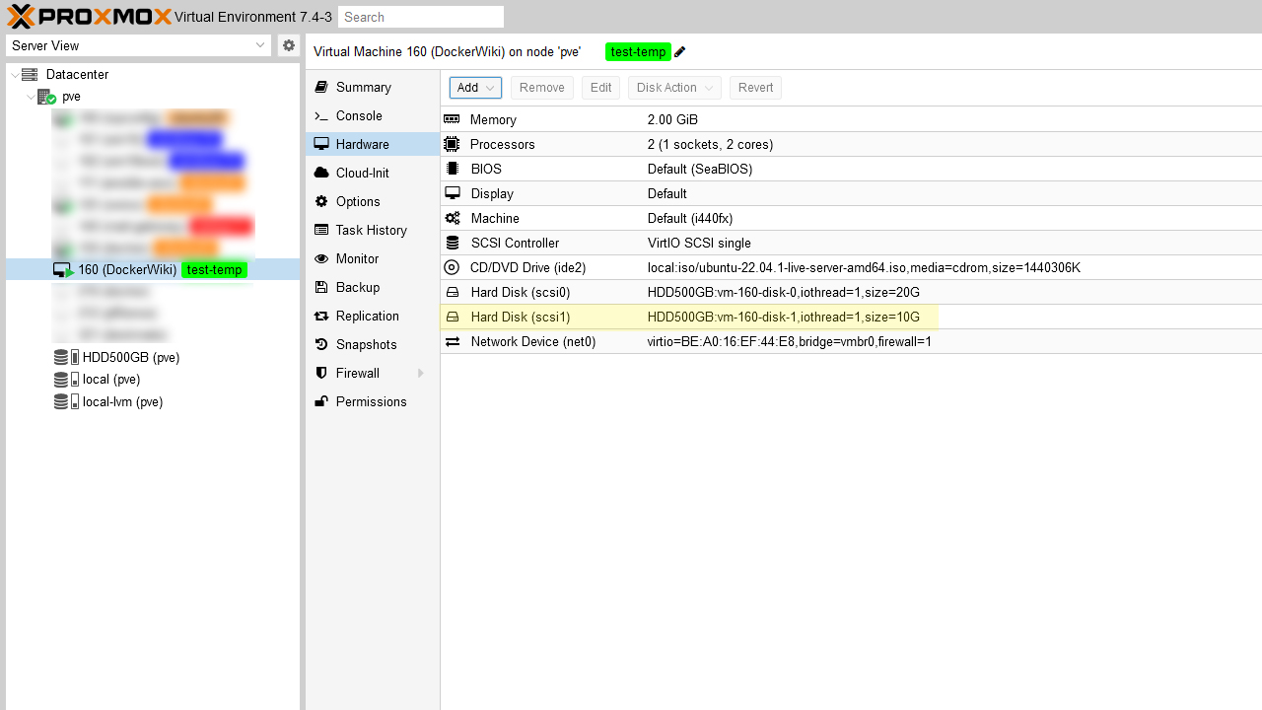Collapse the pve node tree
Screen dimensions: 1262x710
[30, 98]
